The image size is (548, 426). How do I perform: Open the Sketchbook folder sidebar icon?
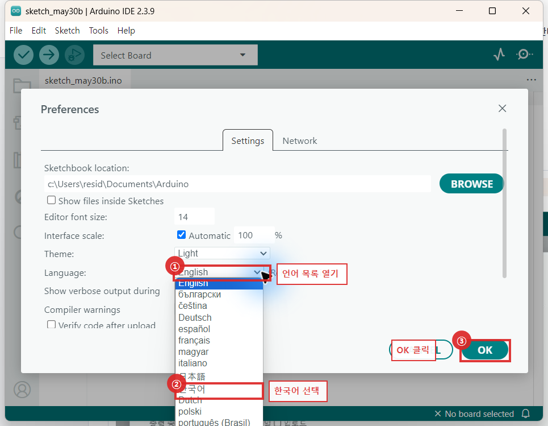pyautogui.click(x=22, y=85)
